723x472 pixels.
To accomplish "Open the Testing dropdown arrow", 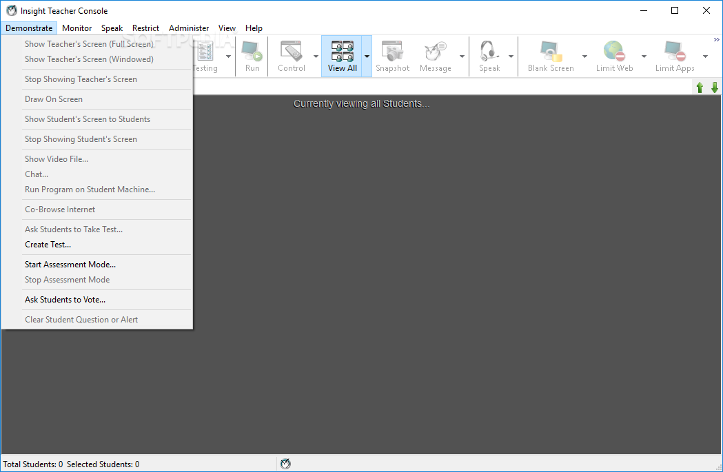I will (228, 57).
